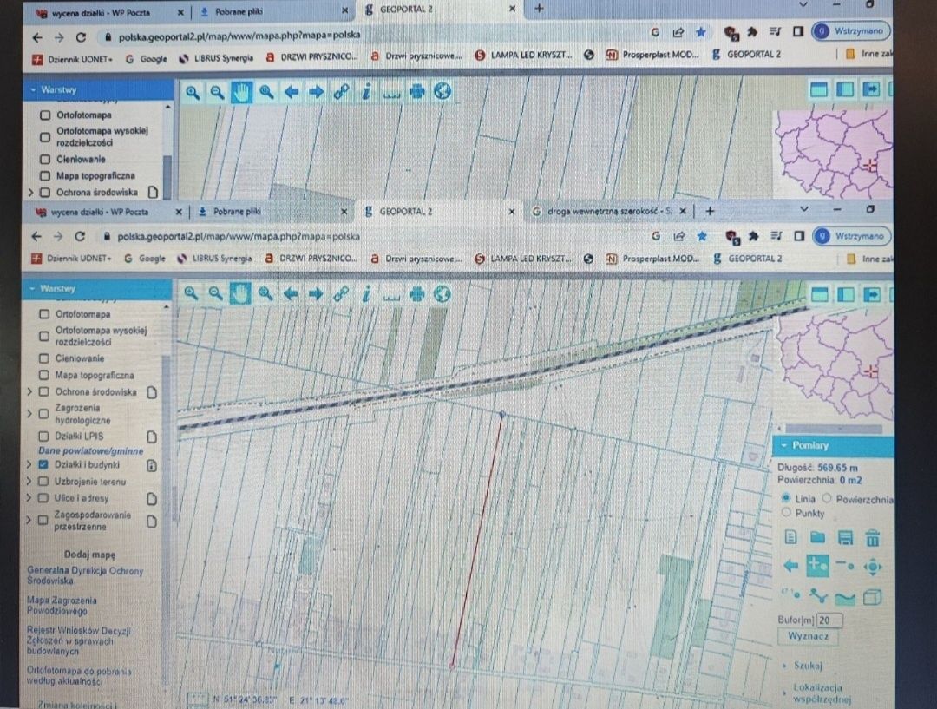Open Ortofotomapa do pobrania link
This screenshot has width=937, height=709.
(x=79, y=676)
